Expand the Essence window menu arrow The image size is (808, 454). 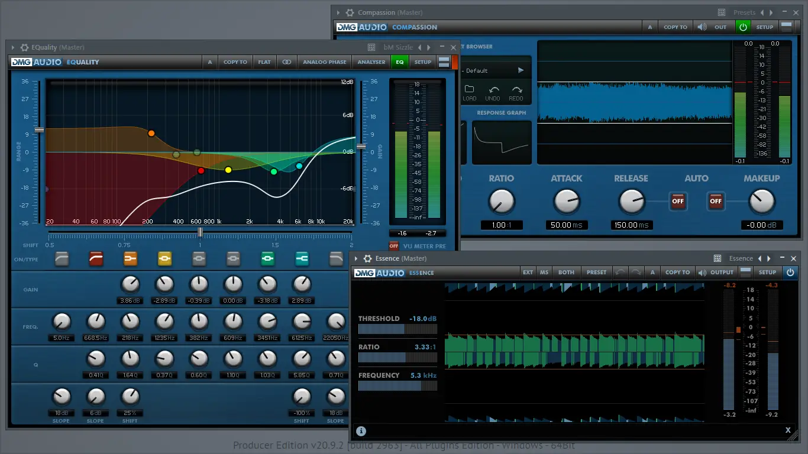point(356,258)
